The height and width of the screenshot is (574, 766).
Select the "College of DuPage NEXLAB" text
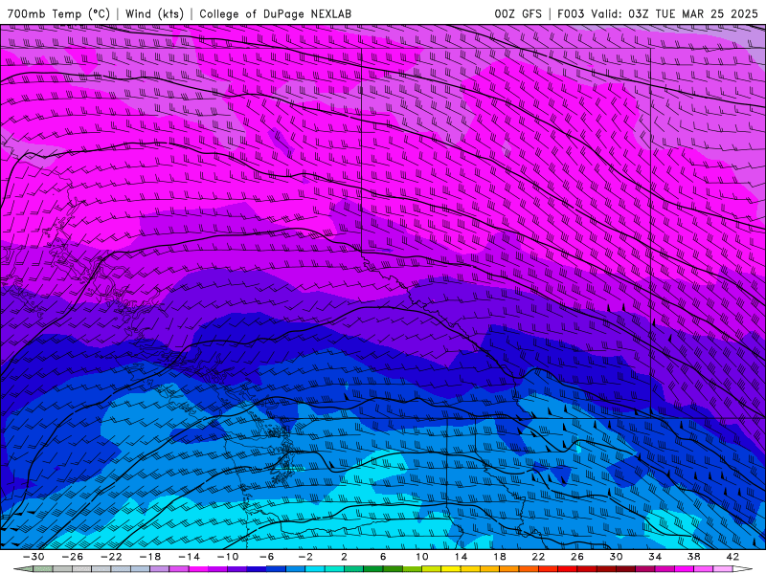(x=275, y=13)
